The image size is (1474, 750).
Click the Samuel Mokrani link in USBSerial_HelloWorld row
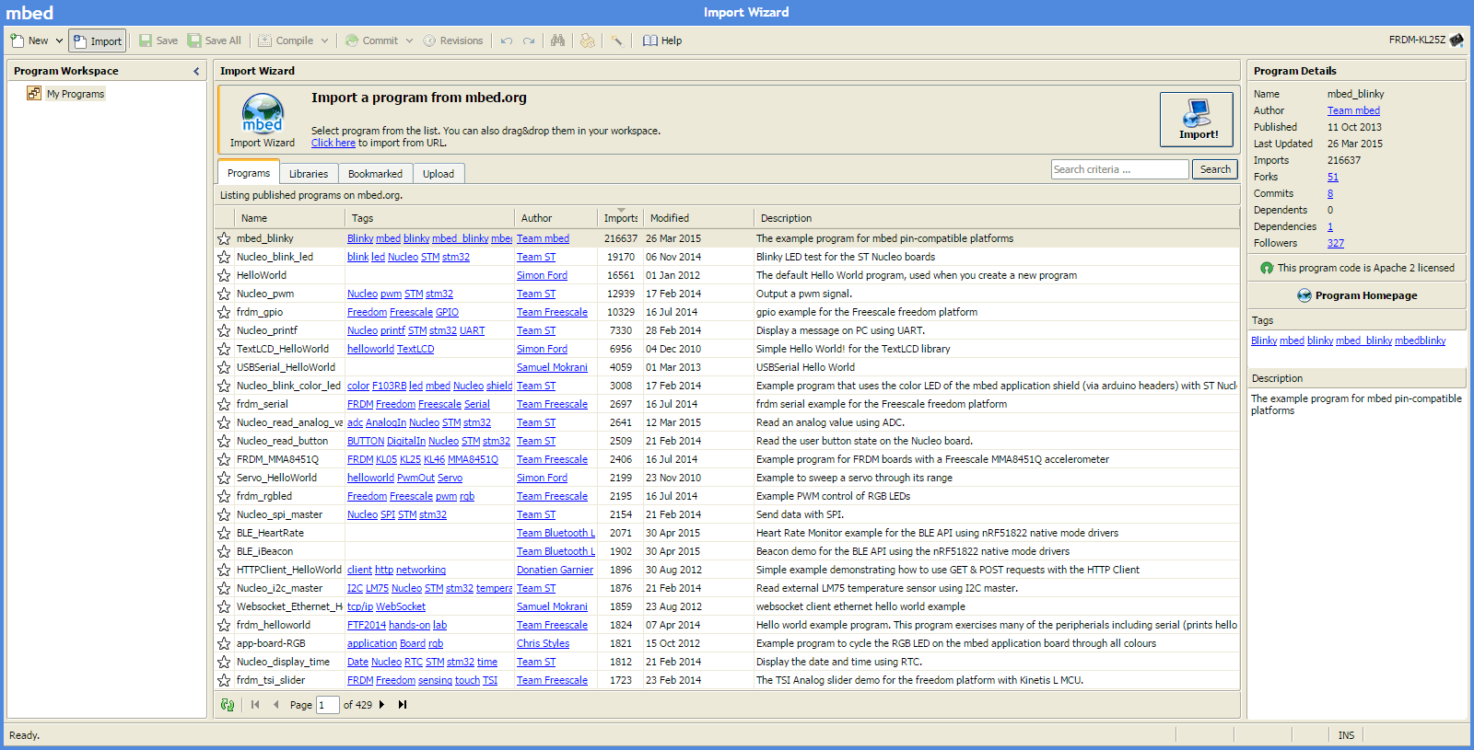(x=552, y=367)
